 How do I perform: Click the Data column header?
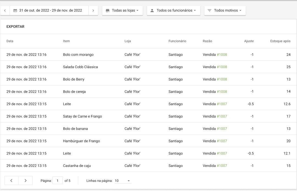coord(10,41)
